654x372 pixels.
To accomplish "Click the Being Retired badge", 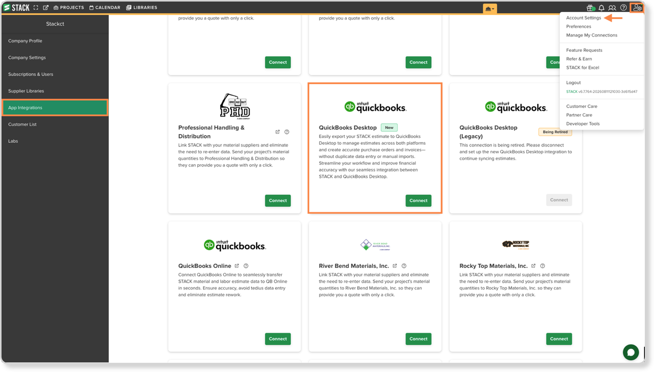I will (555, 132).
